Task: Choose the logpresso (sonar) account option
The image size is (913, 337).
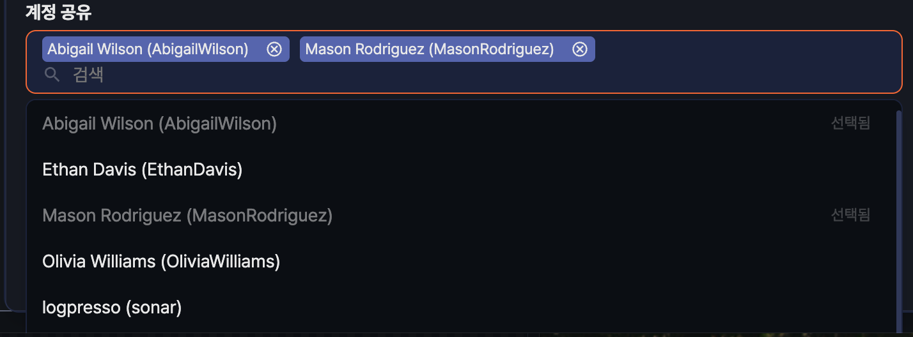Action: click(x=112, y=308)
